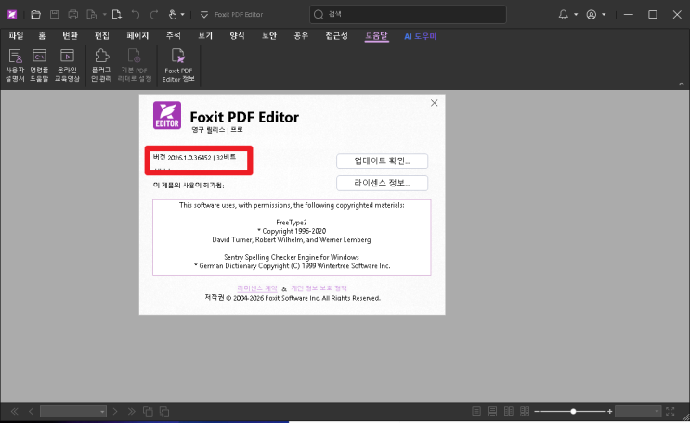The width and height of the screenshot is (690, 423).
Task: Open 온라인 교육영상 tutorial videos
Action: pyautogui.click(x=67, y=65)
